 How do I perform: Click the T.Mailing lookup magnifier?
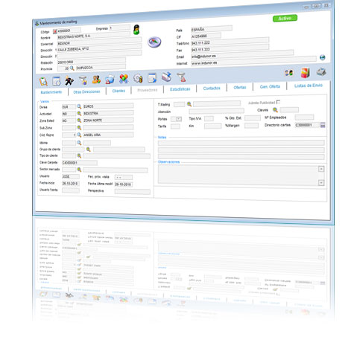[x=189, y=104]
